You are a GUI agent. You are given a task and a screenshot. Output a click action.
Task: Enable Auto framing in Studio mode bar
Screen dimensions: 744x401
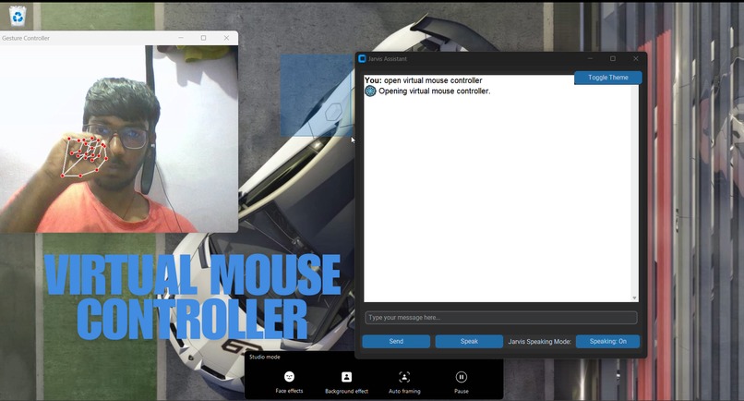pos(404,383)
